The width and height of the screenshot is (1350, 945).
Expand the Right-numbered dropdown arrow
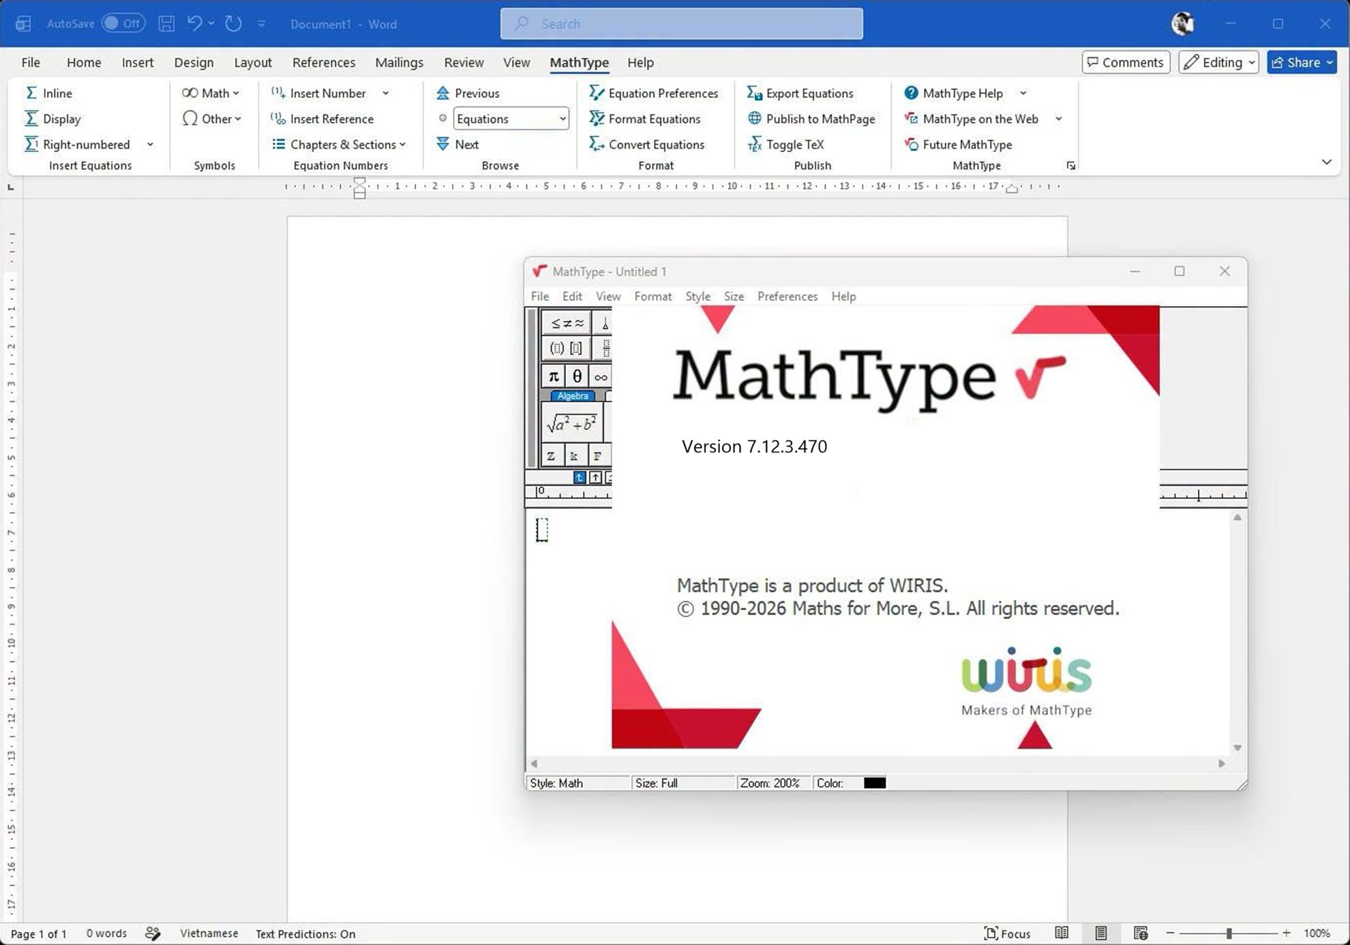(150, 145)
